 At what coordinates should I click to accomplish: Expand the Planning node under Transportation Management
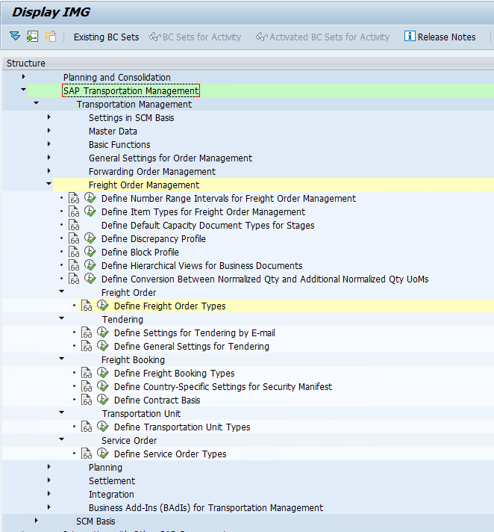pos(49,467)
